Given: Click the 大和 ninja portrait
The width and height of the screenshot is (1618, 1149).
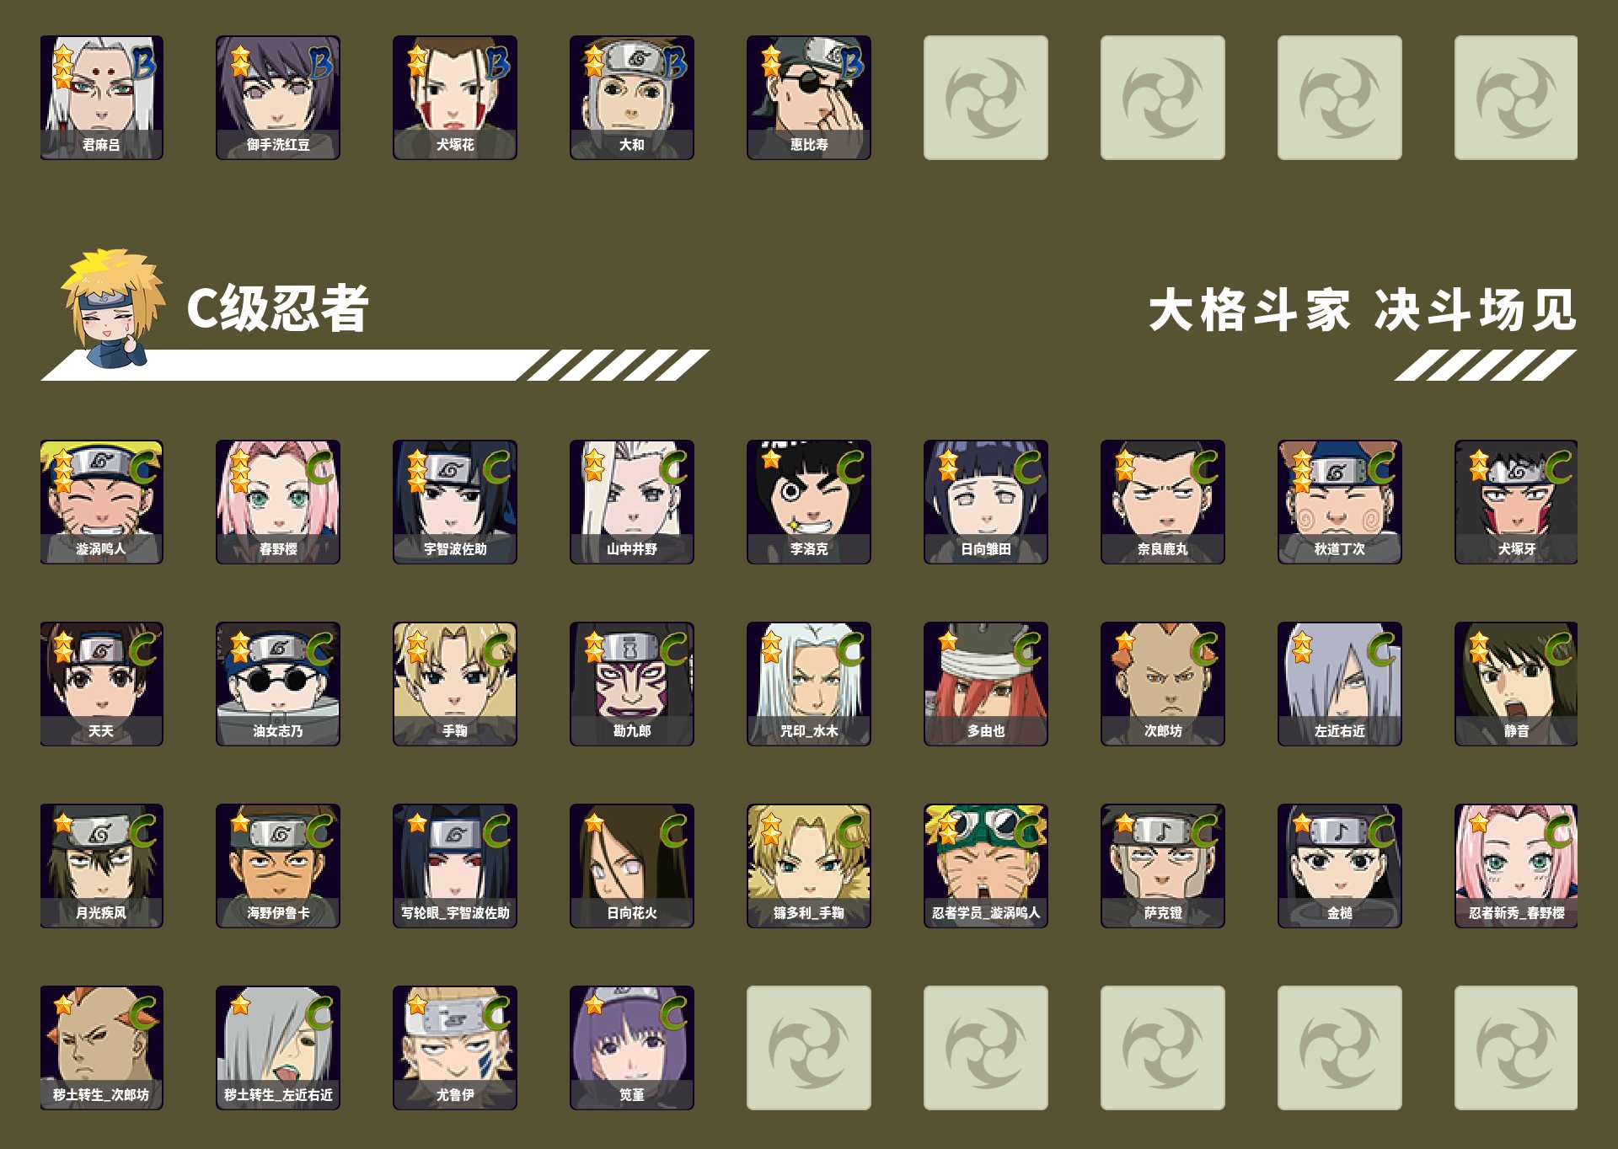Looking at the screenshot, I should [x=632, y=98].
